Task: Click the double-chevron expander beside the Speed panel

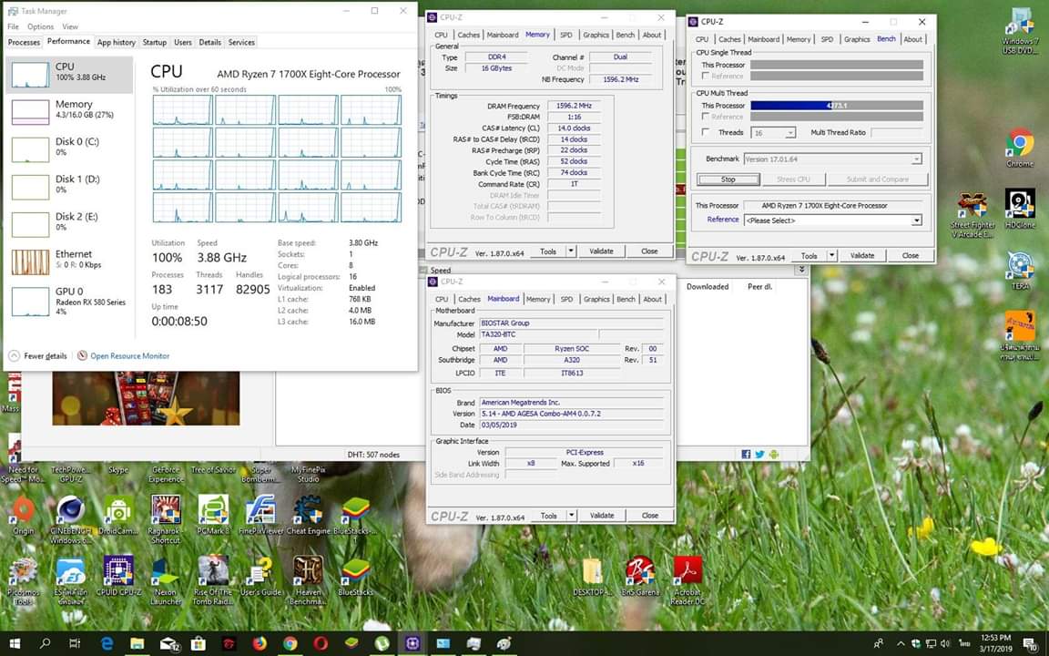Action: click(800, 270)
